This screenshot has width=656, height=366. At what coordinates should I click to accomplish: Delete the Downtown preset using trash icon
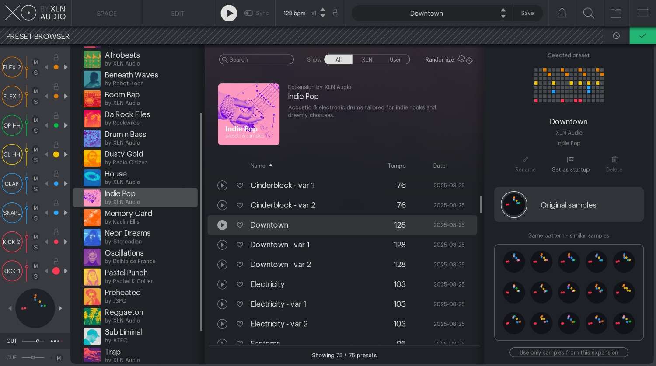(x=614, y=159)
